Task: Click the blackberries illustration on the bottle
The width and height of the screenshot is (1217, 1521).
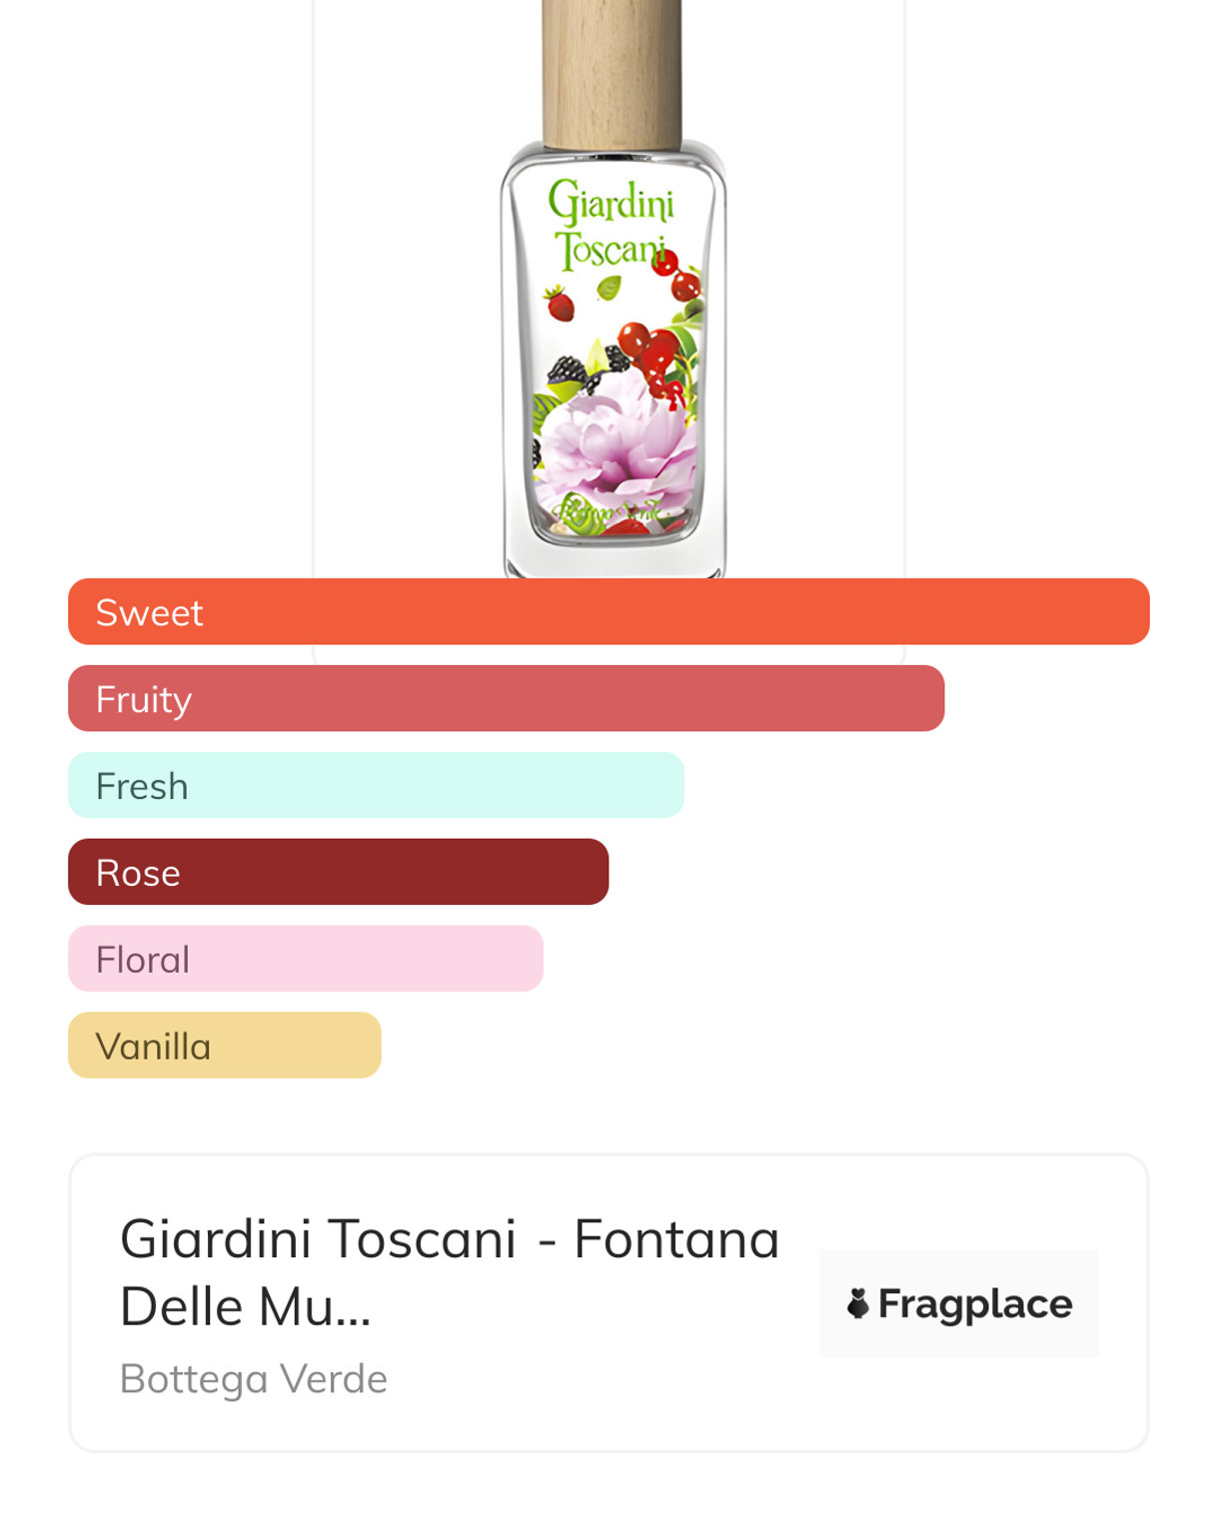Action: (568, 372)
